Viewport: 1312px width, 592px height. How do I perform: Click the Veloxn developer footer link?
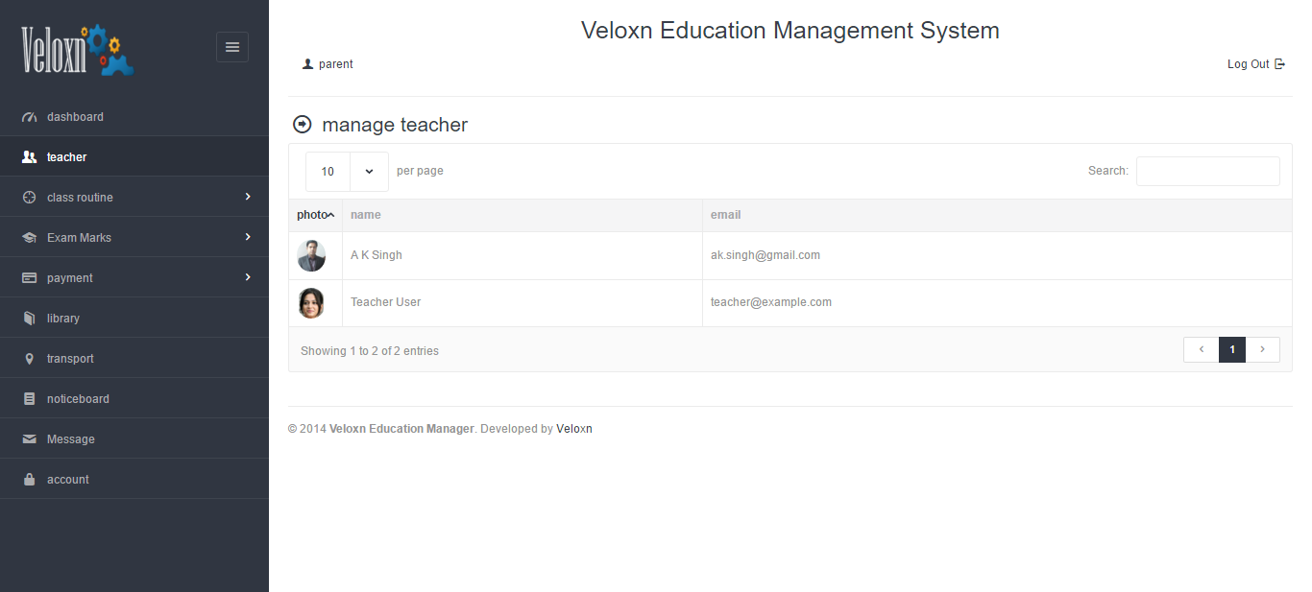click(x=574, y=429)
